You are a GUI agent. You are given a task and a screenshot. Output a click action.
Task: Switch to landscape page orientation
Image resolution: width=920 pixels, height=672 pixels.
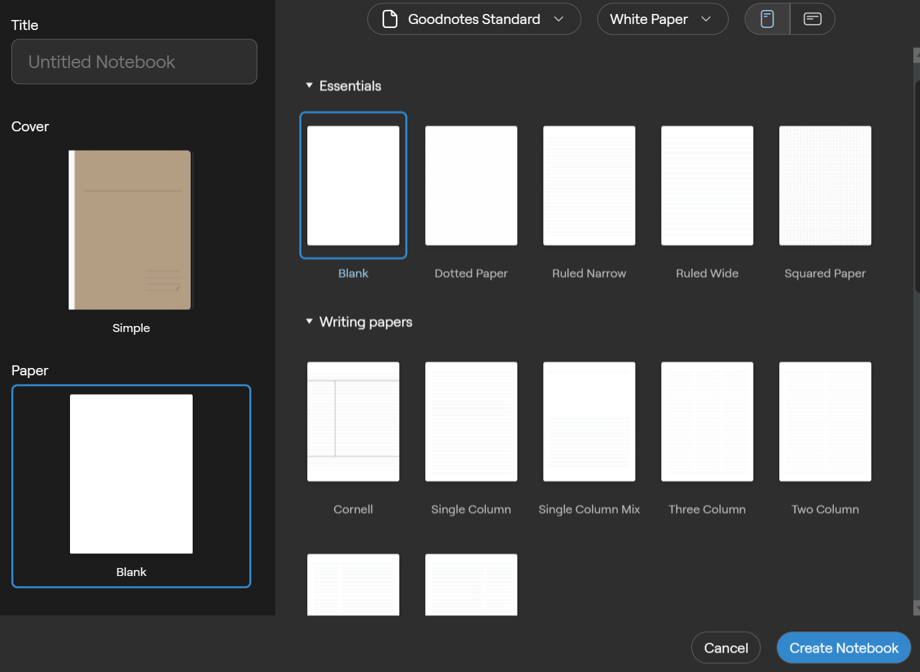click(x=812, y=19)
